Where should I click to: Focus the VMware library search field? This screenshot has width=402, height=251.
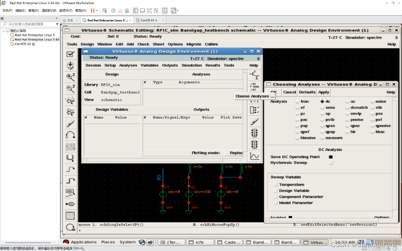[30, 24]
